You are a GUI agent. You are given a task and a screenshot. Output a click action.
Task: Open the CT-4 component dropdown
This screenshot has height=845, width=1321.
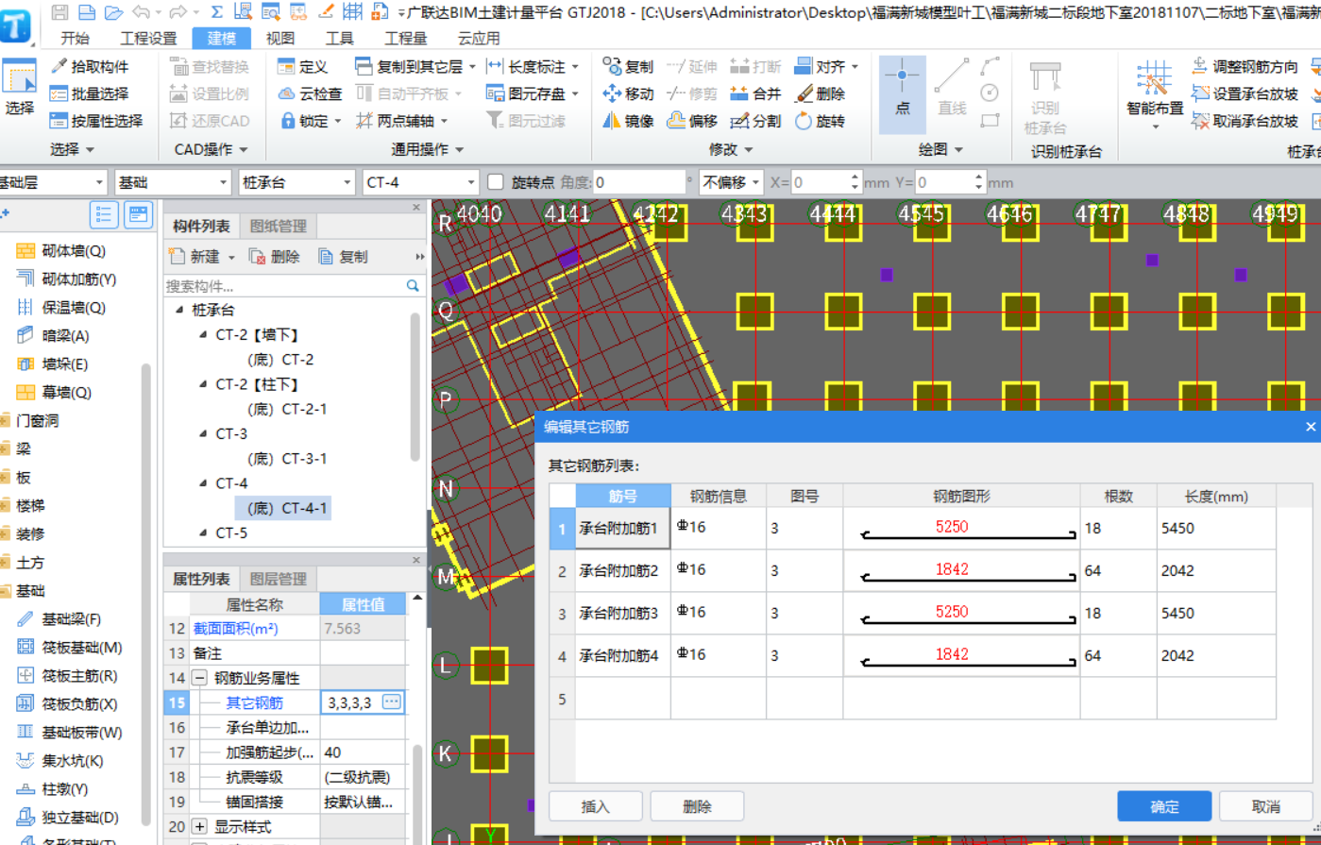click(470, 182)
